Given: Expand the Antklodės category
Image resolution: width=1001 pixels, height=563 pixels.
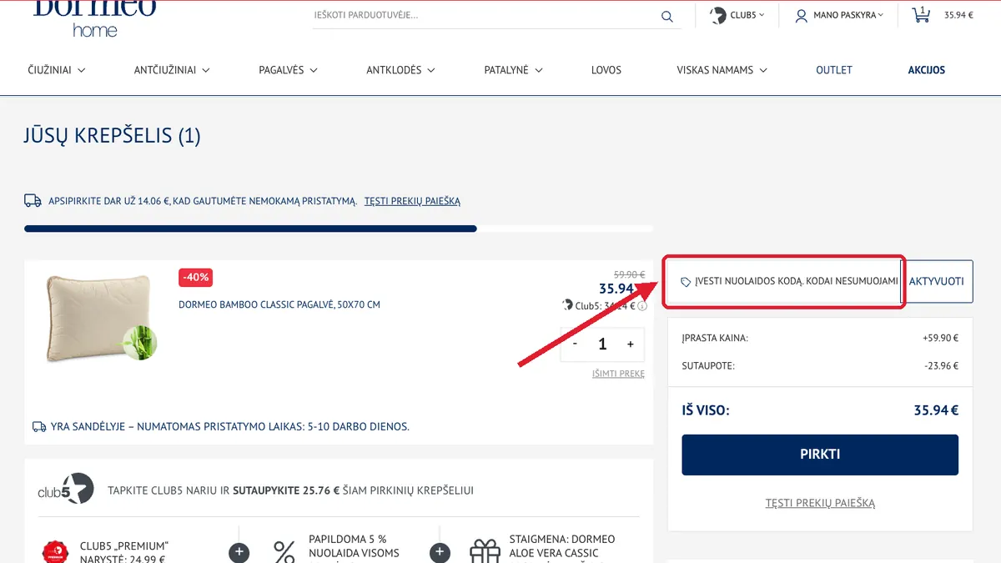Looking at the screenshot, I should point(400,70).
